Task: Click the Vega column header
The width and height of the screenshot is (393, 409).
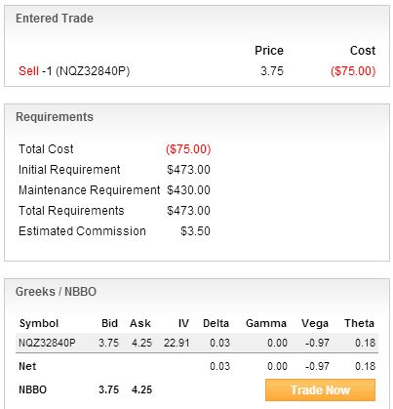Action: tap(315, 323)
